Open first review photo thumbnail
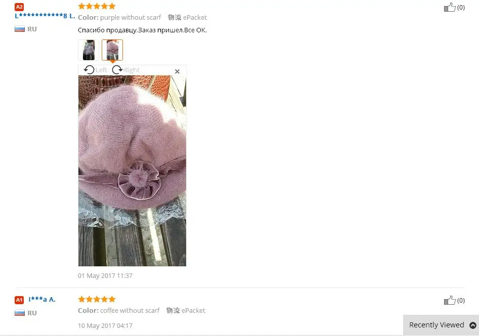This screenshot has width=479, height=336. pyautogui.click(x=89, y=50)
